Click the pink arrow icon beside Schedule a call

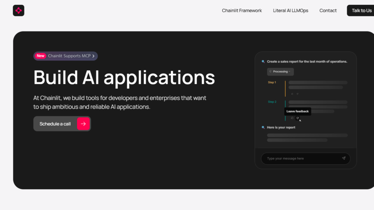pyautogui.click(x=83, y=123)
